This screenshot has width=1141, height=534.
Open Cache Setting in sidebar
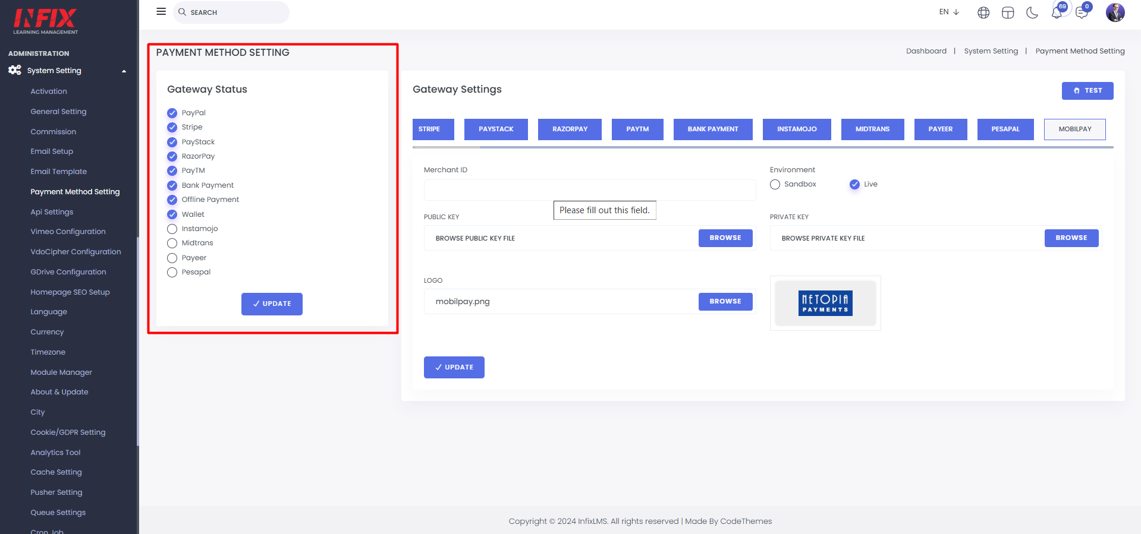point(56,472)
